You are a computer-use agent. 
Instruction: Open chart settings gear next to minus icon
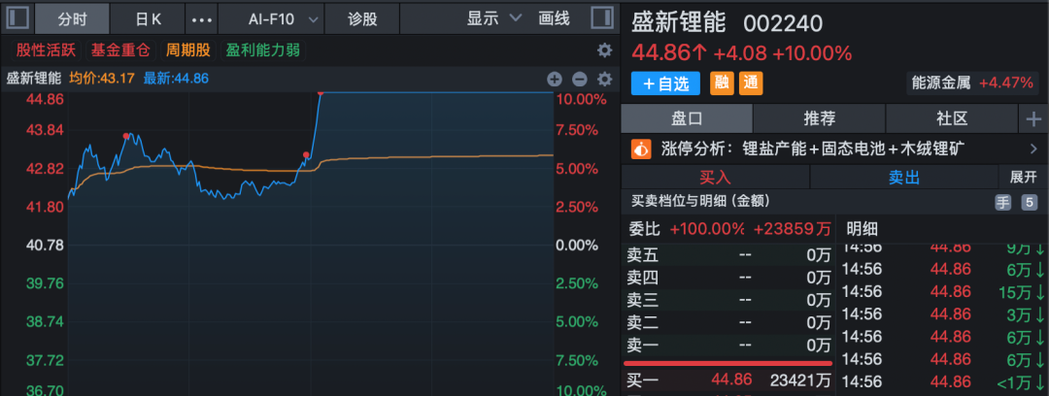(x=605, y=80)
